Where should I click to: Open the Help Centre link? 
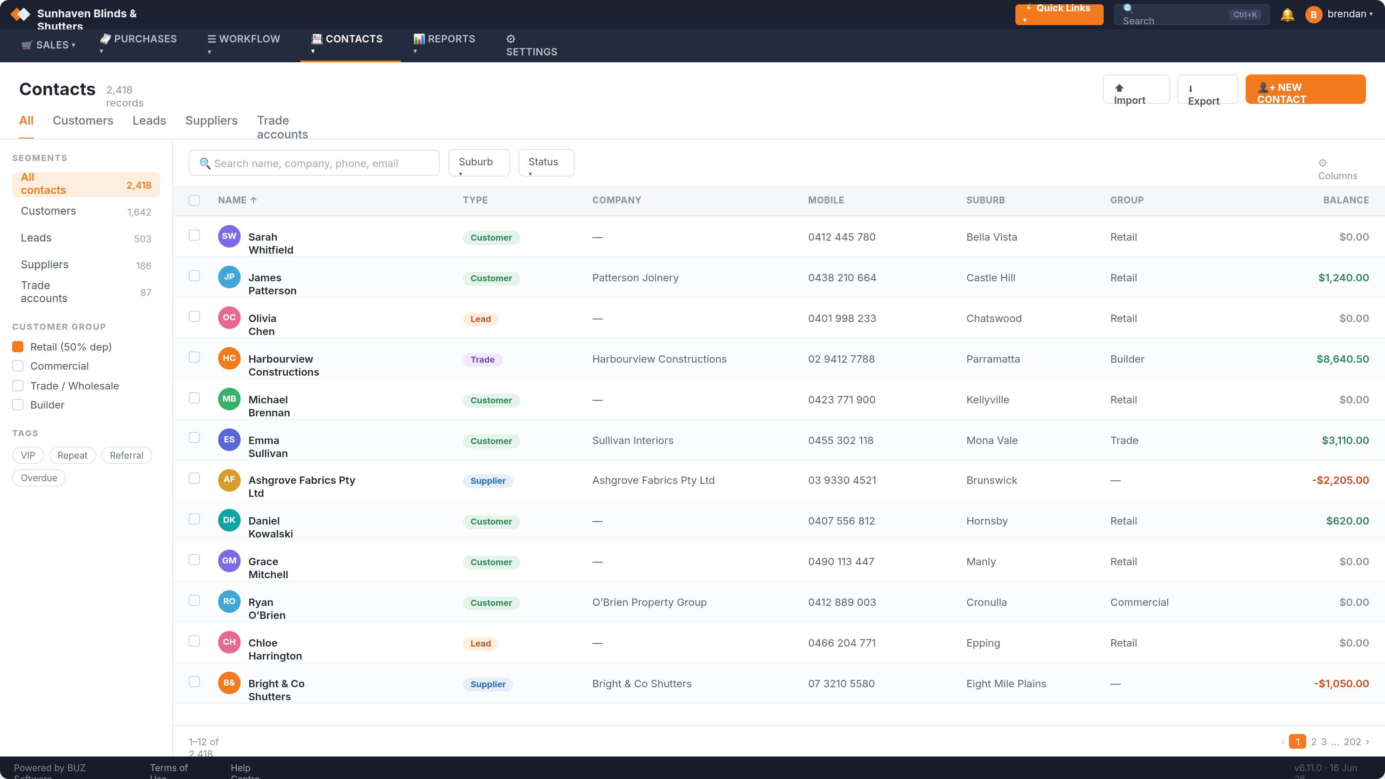245,772
